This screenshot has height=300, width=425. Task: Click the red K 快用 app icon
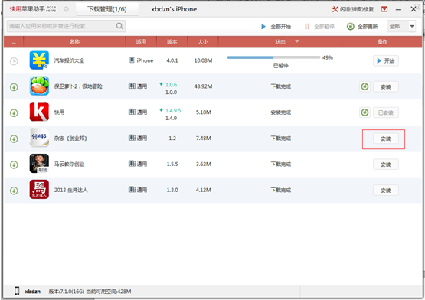coord(39,112)
